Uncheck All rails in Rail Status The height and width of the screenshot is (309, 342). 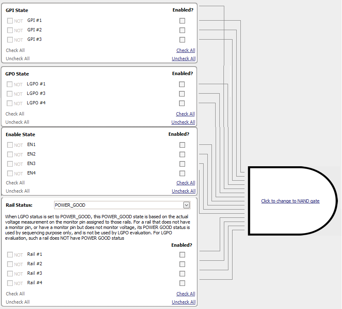183,302
